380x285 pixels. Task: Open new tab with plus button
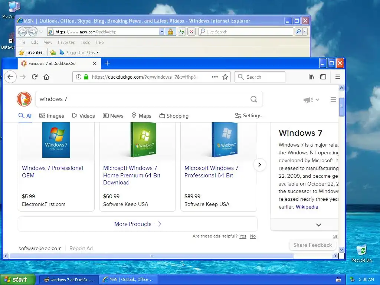coord(107,63)
